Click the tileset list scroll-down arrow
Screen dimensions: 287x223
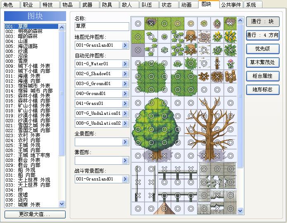tap(62, 204)
